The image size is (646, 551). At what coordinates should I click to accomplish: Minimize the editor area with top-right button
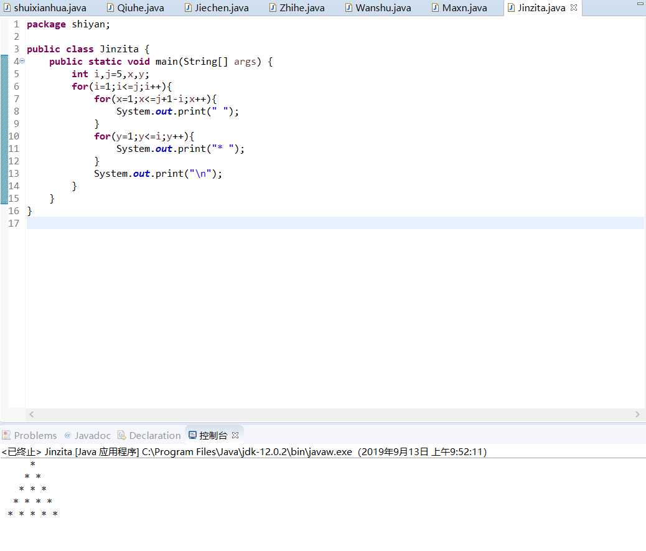[x=640, y=4]
